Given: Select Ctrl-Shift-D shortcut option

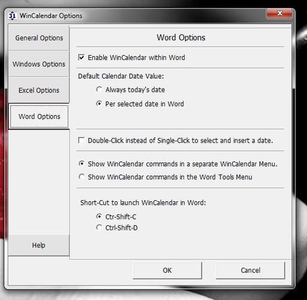Looking at the screenshot, I should pyautogui.click(x=99, y=228).
